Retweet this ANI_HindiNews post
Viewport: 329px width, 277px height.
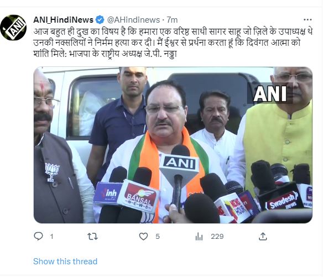(x=92, y=237)
